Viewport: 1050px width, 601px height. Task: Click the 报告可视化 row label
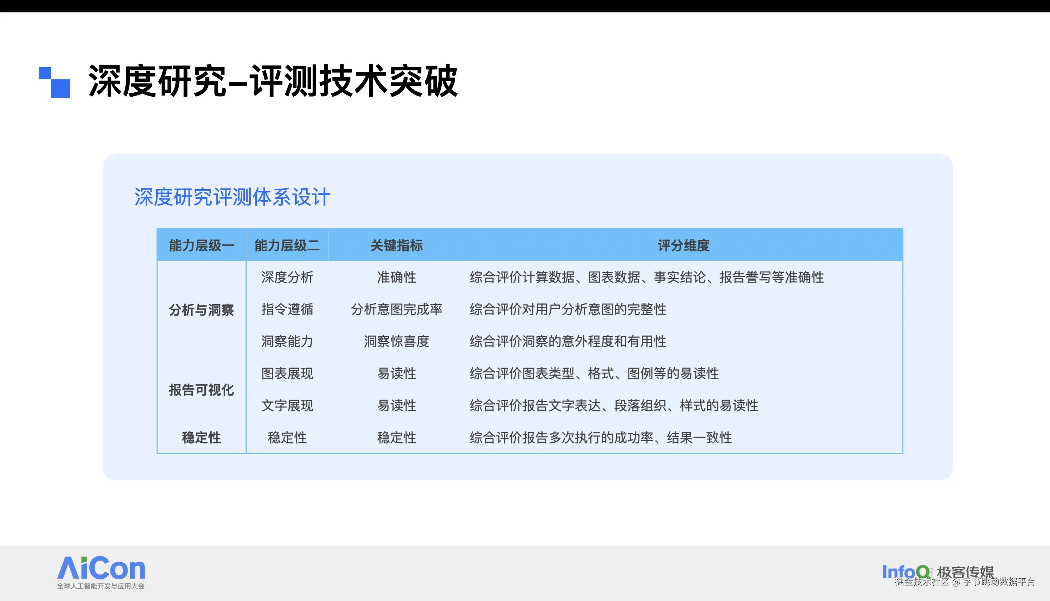click(201, 389)
